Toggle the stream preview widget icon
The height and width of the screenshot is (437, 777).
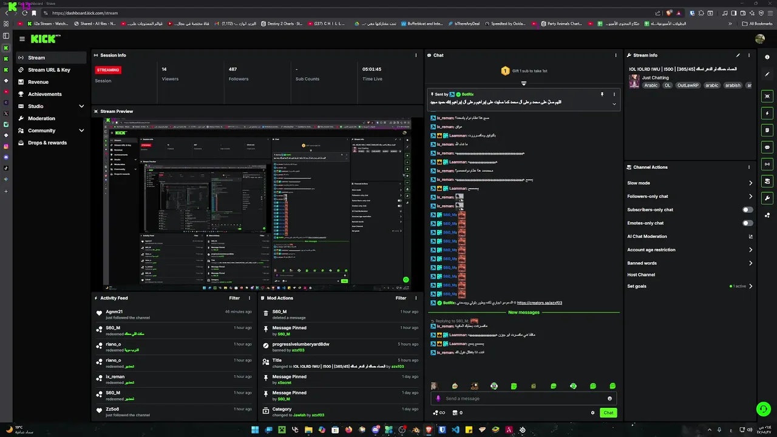click(x=767, y=96)
